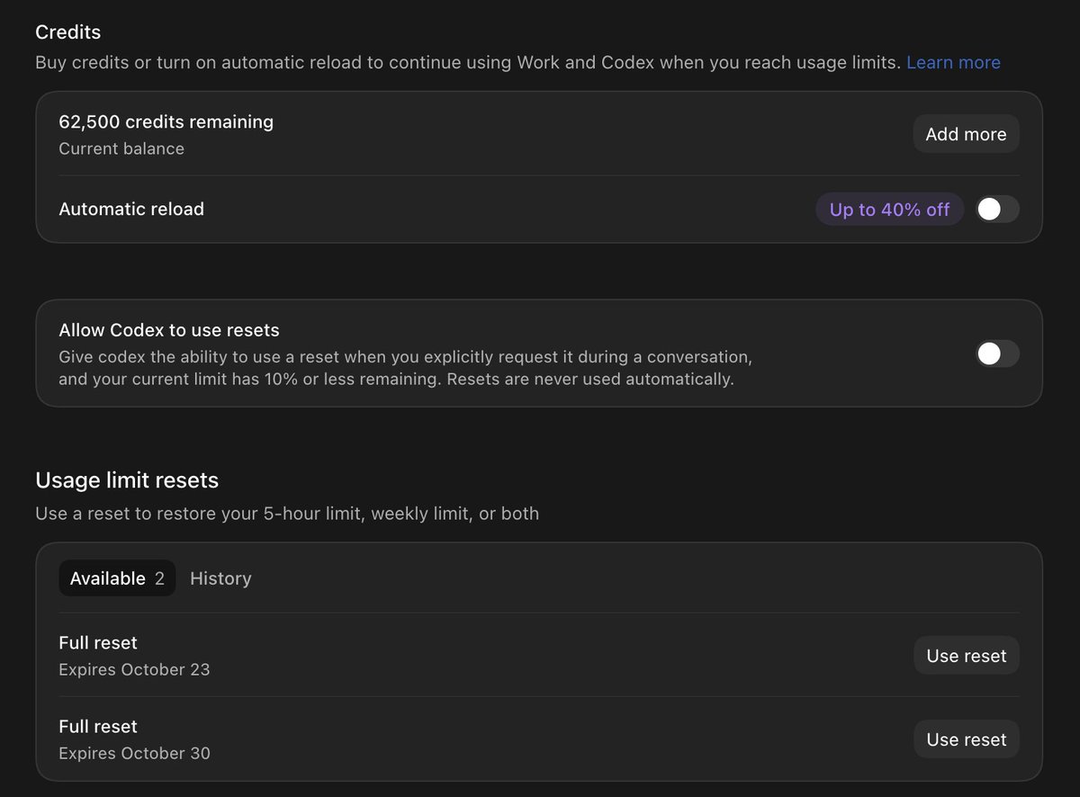Open the Learn more link
The image size is (1080, 797).
click(x=953, y=63)
